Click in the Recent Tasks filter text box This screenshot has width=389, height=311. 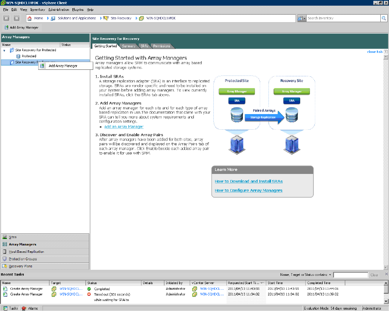[350, 275]
